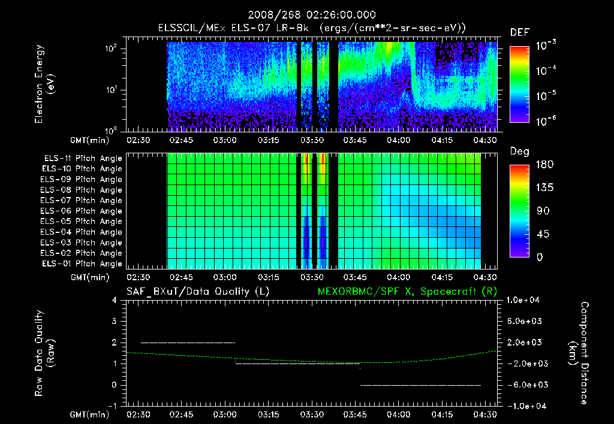Click the 03:30 label under pitch angle panel
Viewport: 614px width, 424px height.
click(312, 277)
